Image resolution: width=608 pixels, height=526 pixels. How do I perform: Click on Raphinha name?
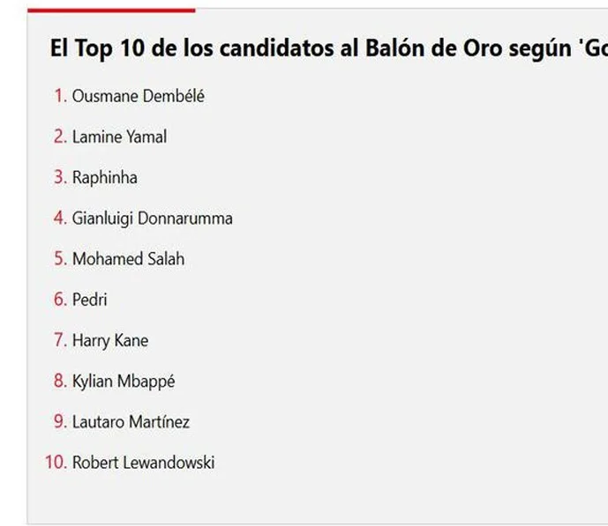pos(105,177)
